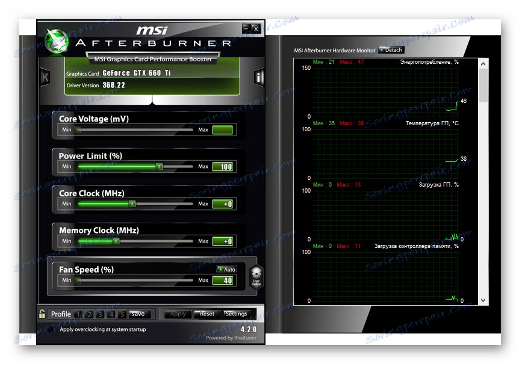Image resolution: width=525 pixels, height=372 pixels.
Task: Click the hardware monitor scroll up arrow
Action: (483, 64)
